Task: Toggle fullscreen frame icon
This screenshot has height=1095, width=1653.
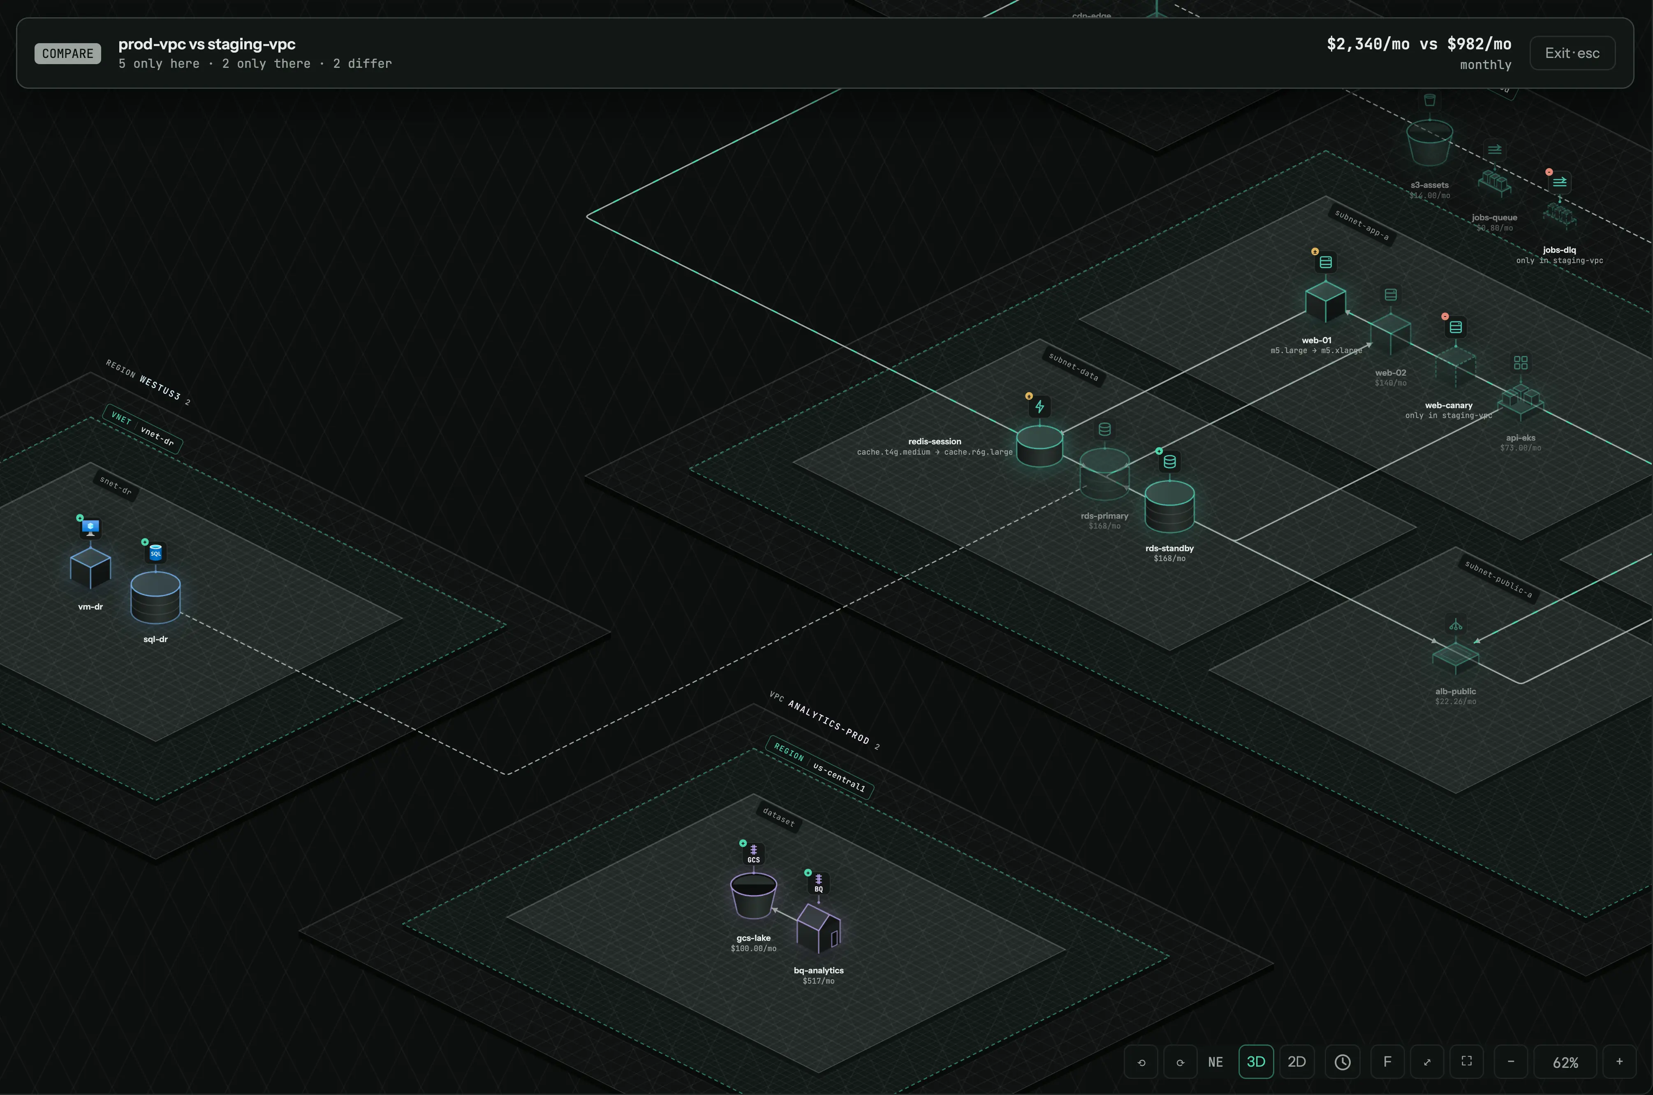Action: pos(1467,1061)
